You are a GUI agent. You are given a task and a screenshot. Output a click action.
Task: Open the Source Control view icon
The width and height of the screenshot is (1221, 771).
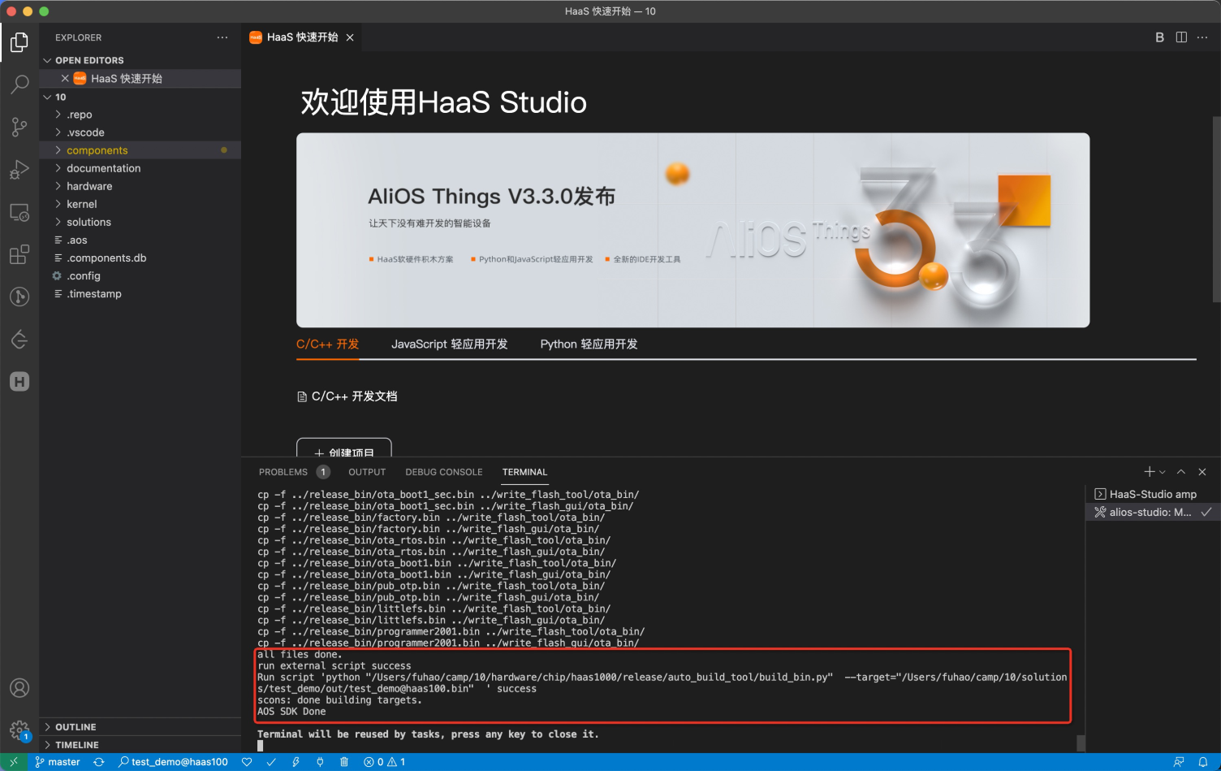pos(19,127)
